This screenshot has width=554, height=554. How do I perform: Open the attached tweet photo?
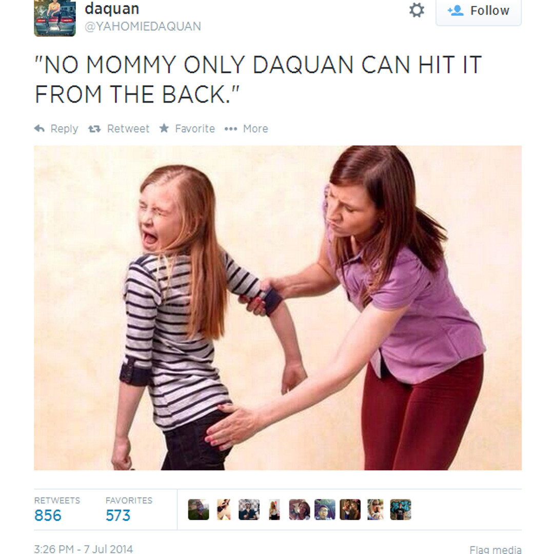[278, 308]
